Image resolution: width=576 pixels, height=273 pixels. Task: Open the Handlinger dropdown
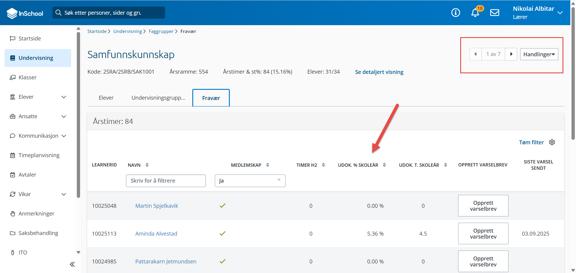click(539, 54)
